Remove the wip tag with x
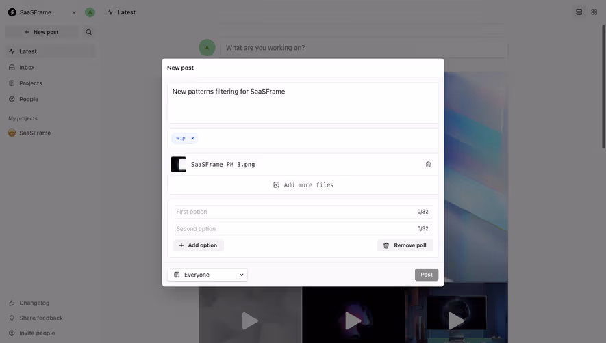Viewport: 606px width, 343px height. [192, 138]
